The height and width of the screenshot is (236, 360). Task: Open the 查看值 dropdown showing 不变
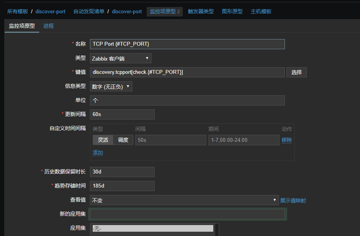184,200
